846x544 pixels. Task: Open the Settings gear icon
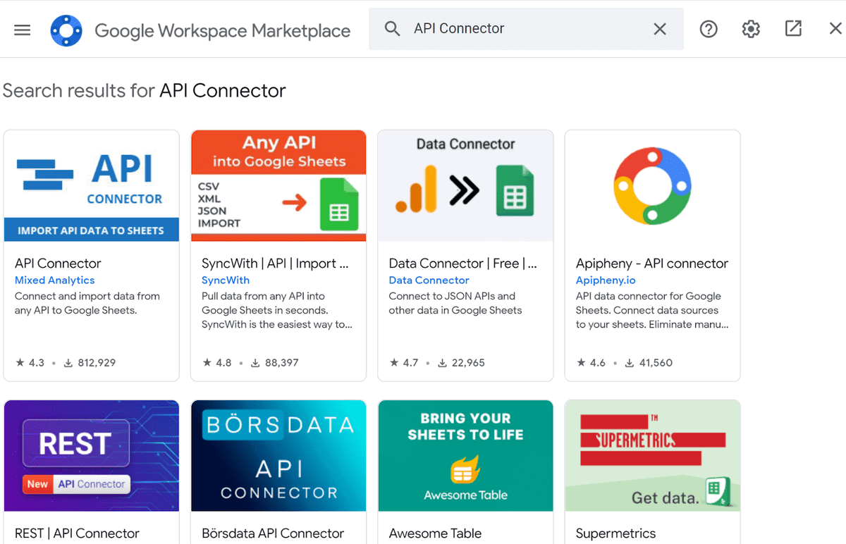[x=751, y=29]
